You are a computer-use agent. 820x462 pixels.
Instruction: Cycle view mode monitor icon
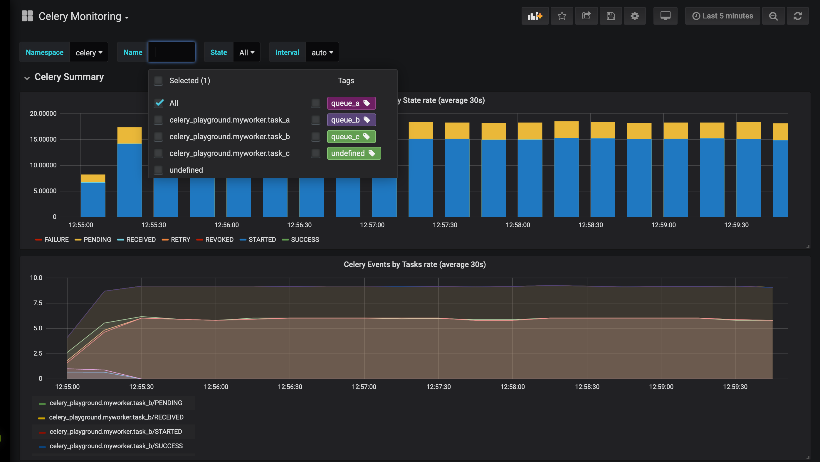point(665,16)
